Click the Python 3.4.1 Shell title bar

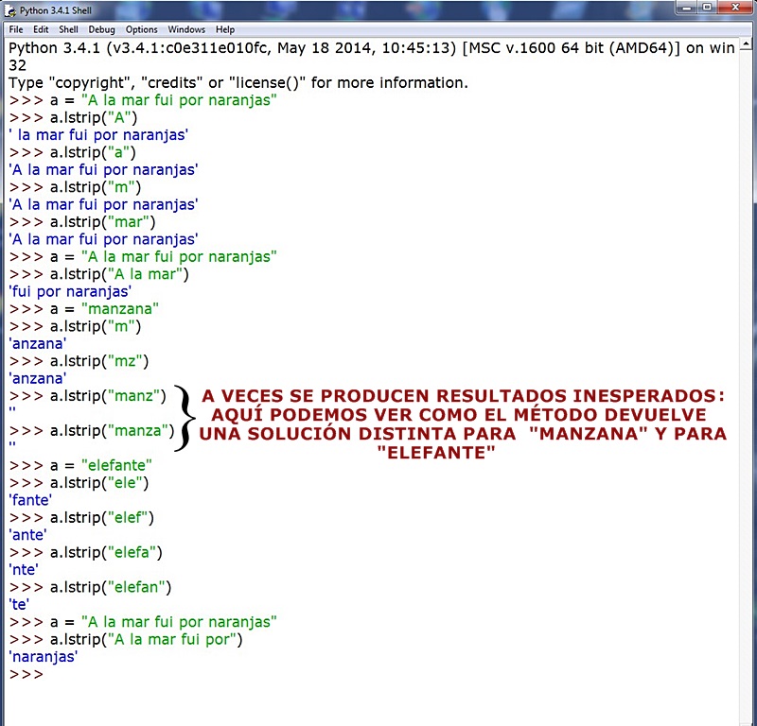coord(378,9)
